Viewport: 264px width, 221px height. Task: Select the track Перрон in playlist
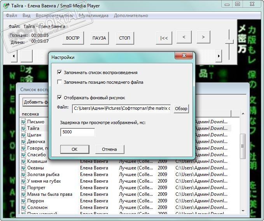(35, 201)
